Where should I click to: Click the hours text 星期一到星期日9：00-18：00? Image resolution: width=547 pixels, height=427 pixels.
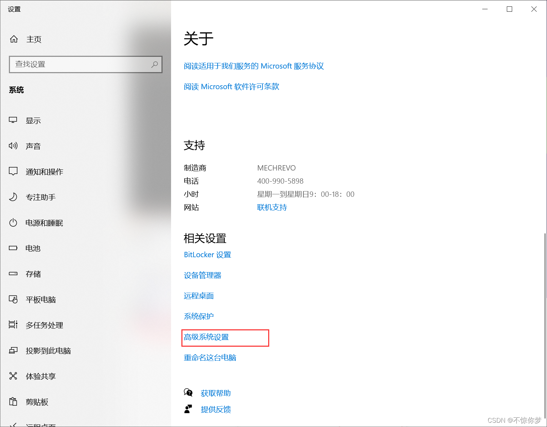pyautogui.click(x=306, y=194)
